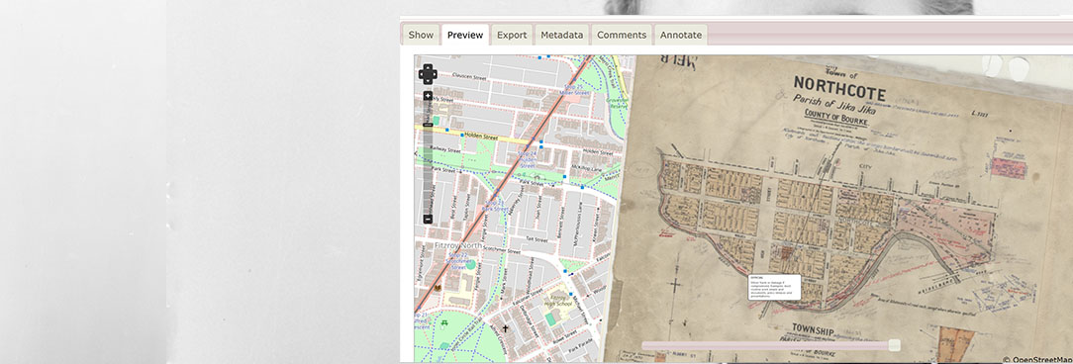
Task: Pan map west with left arrow
Action: click(422, 74)
